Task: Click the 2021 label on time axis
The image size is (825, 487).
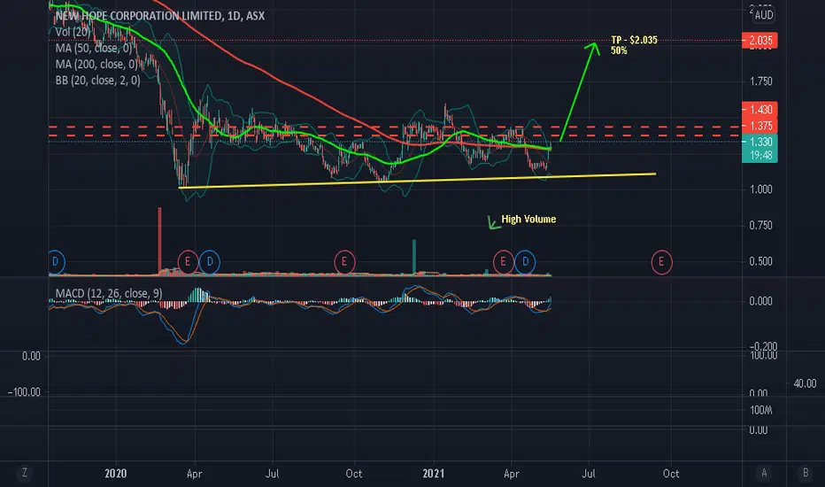Action: pos(434,474)
